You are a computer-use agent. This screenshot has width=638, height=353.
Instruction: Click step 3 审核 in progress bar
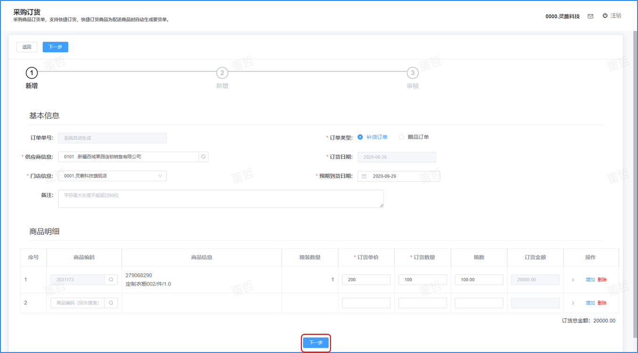(x=412, y=73)
